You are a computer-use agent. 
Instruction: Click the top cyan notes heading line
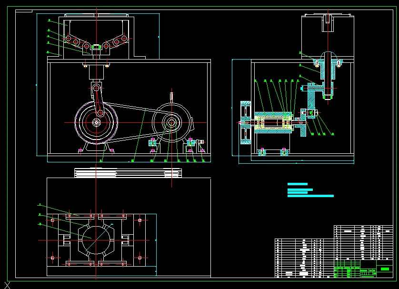coord(298,184)
